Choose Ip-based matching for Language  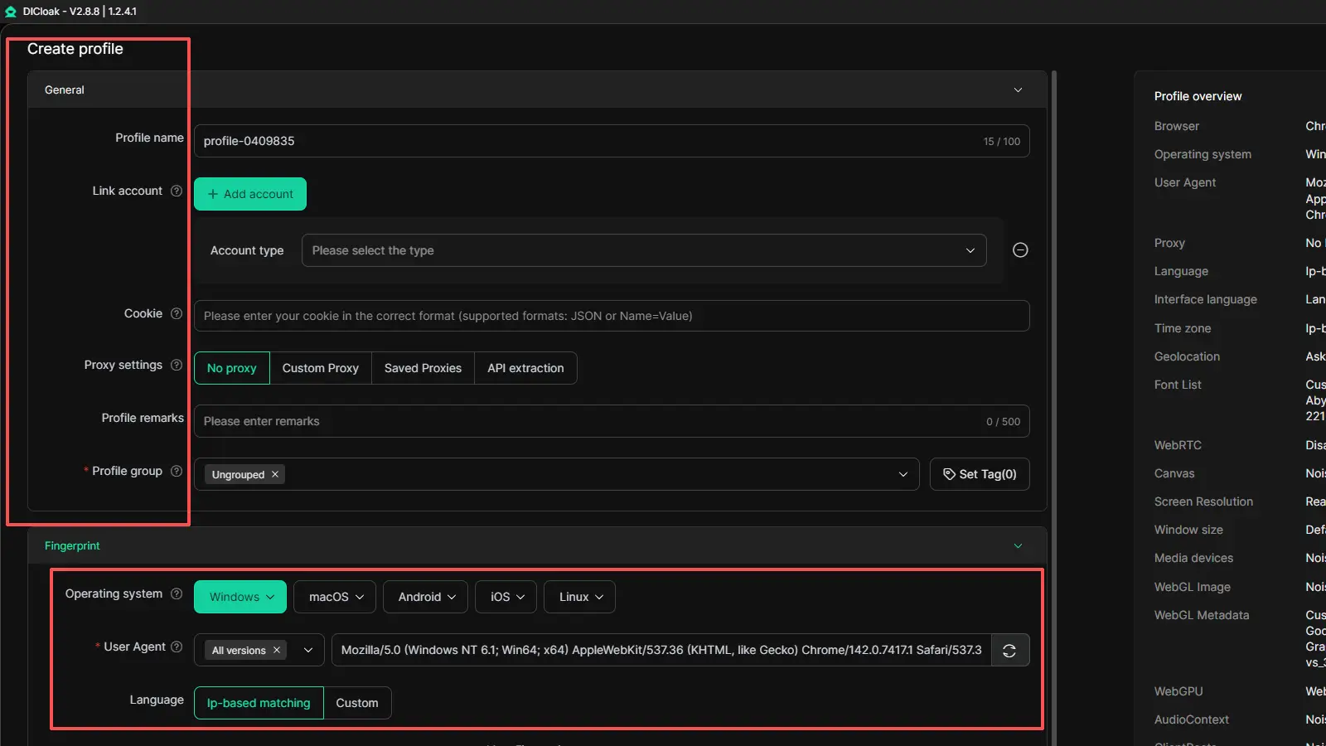pos(259,703)
